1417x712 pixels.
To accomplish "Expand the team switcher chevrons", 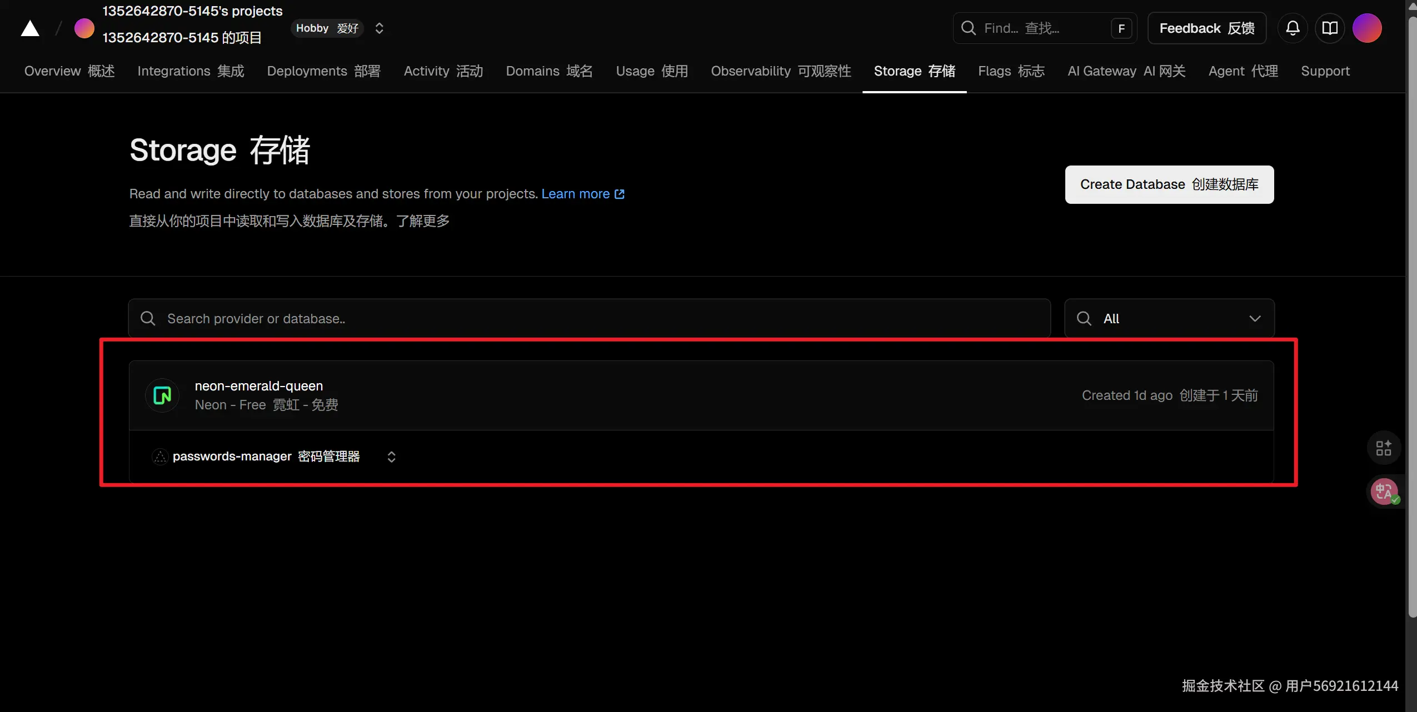I will point(380,28).
